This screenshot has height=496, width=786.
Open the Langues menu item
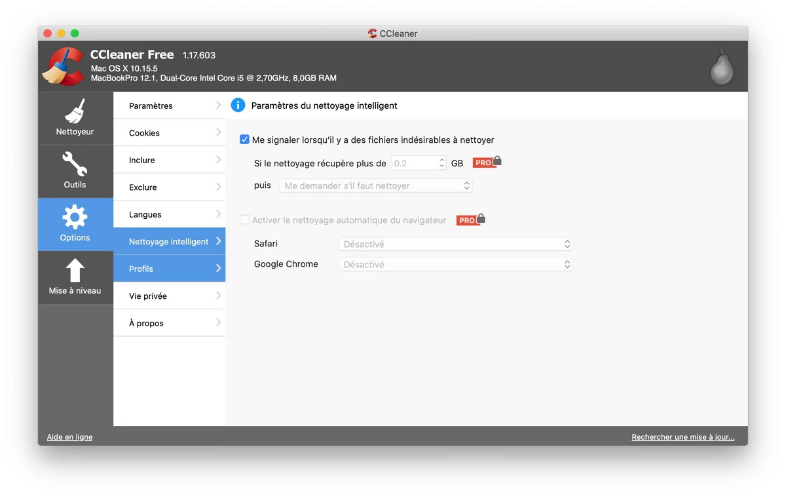click(x=170, y=214)
